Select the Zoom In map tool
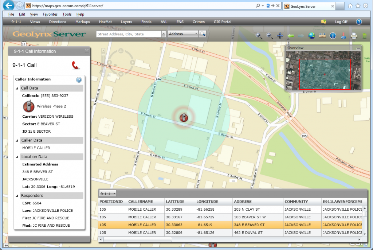This screenshot has width=373, height=250. [x=259, y=36]
